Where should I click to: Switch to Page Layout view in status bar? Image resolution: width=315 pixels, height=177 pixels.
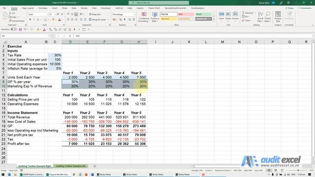(x=276, y=171)
